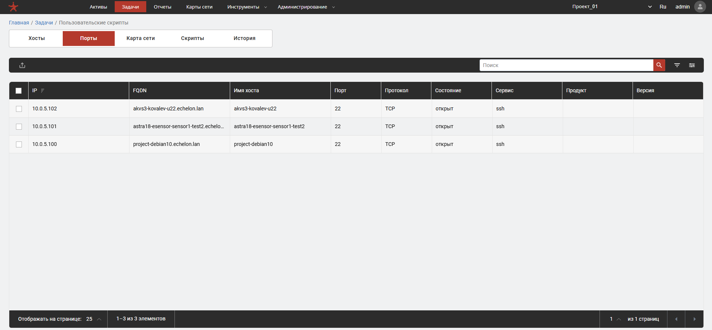
Task: Open the Отчеты menu item
Action: click(163, 7)
